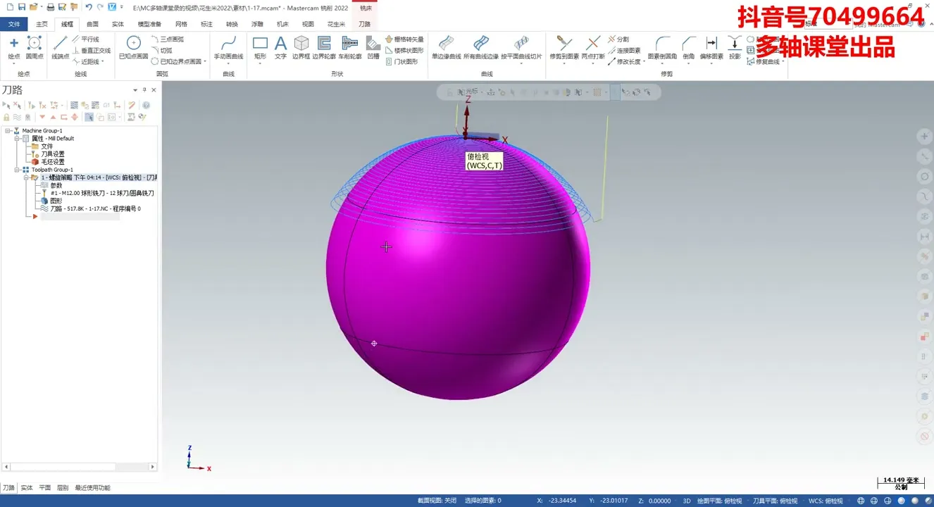Viewport: 934px width, 507px height.
Task: Collapse the Machine Group-1 tree node
Action: coord(7,131)
